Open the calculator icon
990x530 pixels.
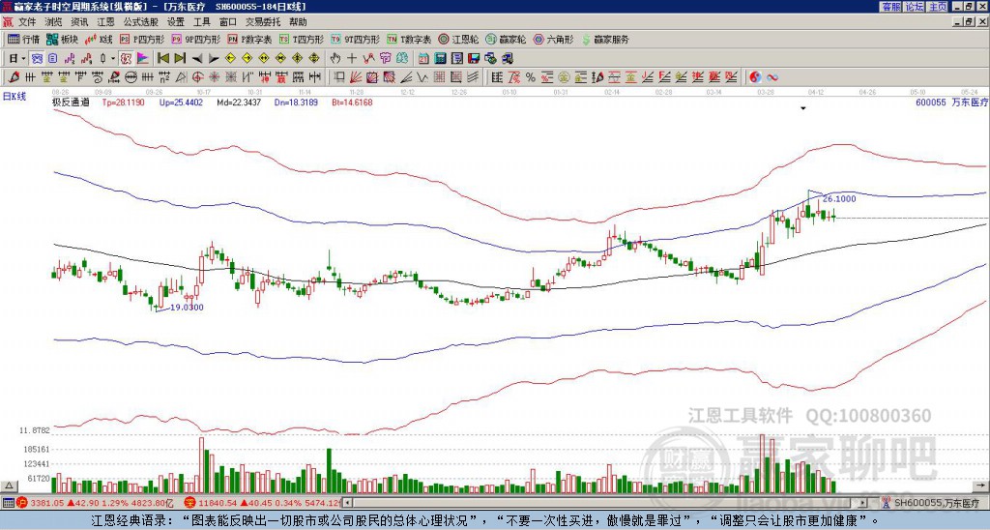(x=440, y=59)
